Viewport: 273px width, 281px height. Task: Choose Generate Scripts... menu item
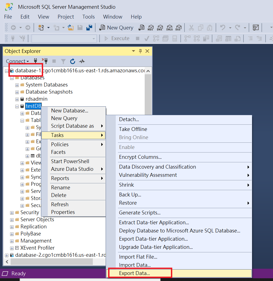[x=179, y=213]
